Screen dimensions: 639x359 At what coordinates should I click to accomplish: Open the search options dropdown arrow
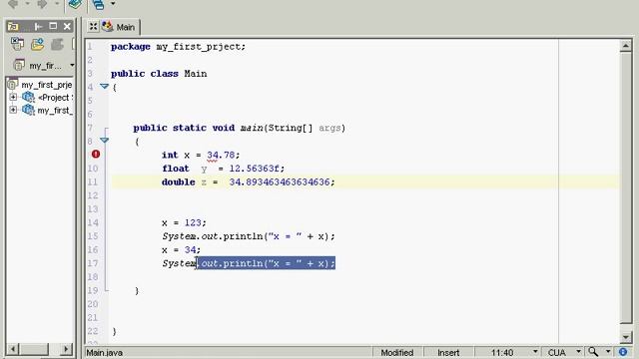tap(608, 351)
